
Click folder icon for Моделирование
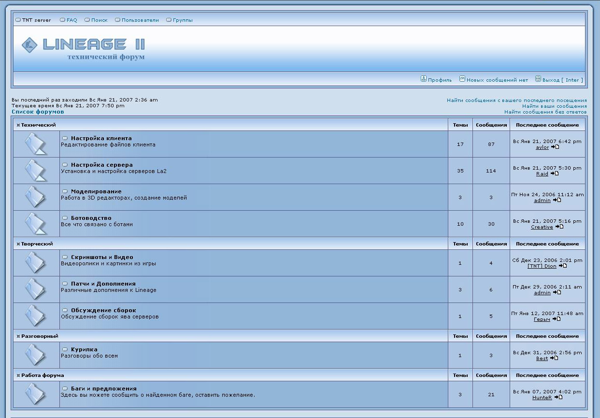click(x=36, y=197)
